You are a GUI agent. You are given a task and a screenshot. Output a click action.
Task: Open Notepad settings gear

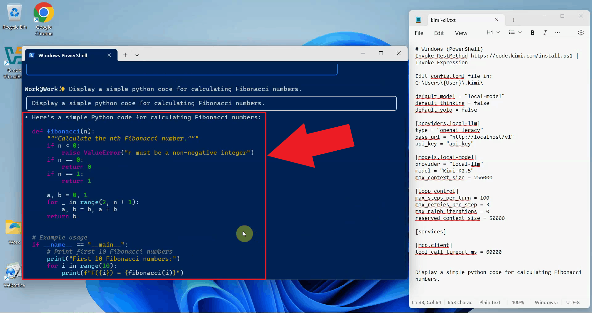coord(581,33)
